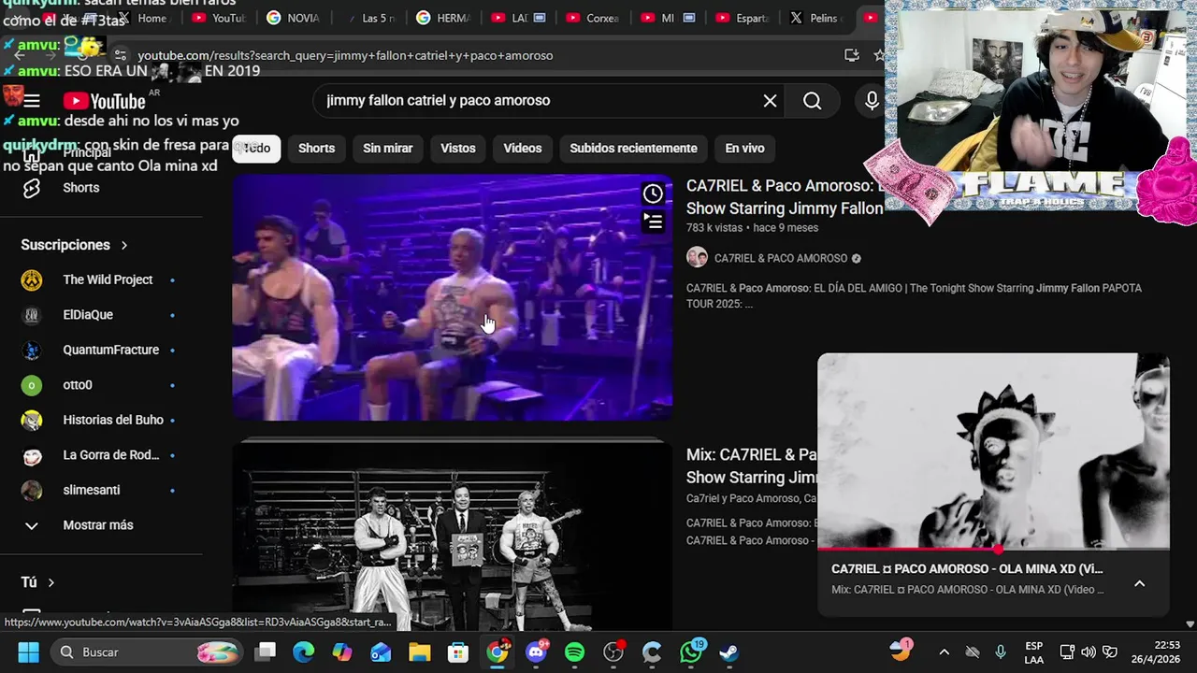Switch to Esparta browser tab
The width and height of the screenshot is (1197, 673).
[742, 18]
